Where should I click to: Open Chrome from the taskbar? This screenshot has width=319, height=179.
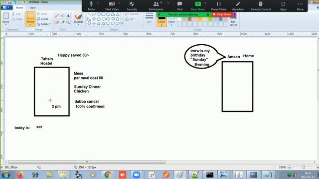(108, 175)
